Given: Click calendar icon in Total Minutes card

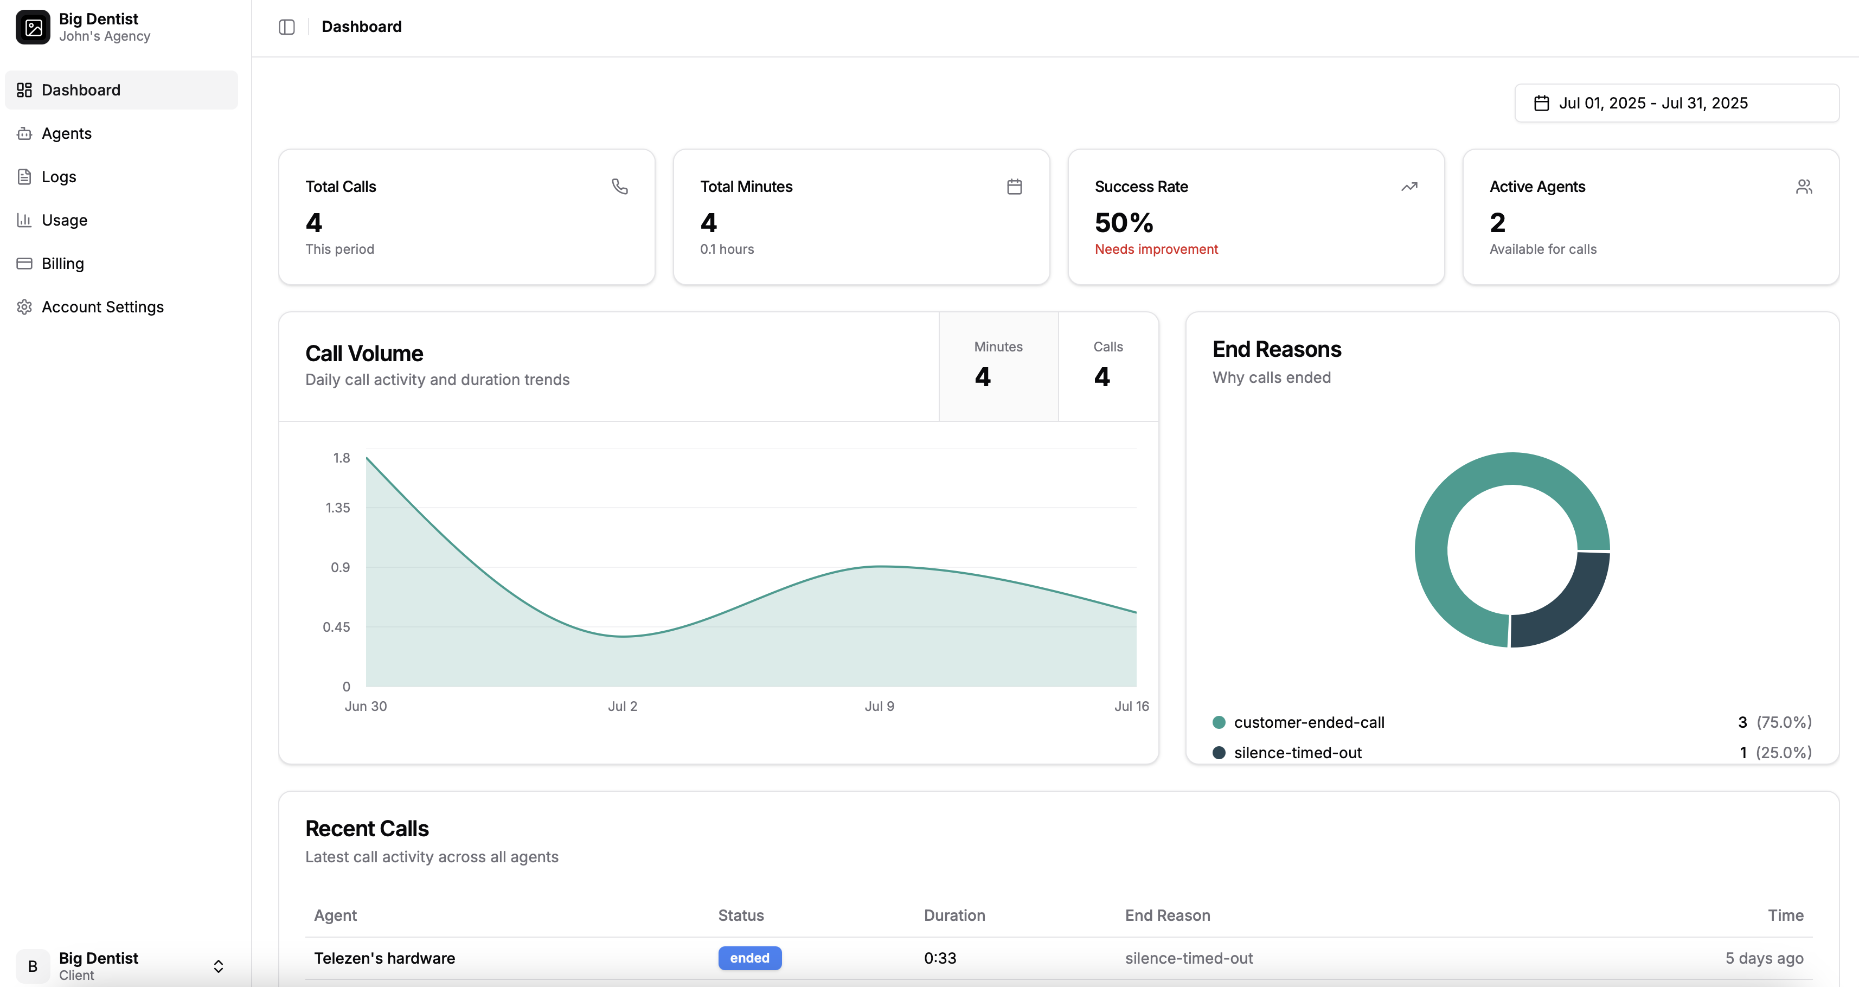Looking at the screenshot, I should pyautogui.click(x=1014, y=187).
